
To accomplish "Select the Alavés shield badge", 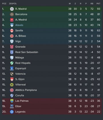I will click(12, 25).
